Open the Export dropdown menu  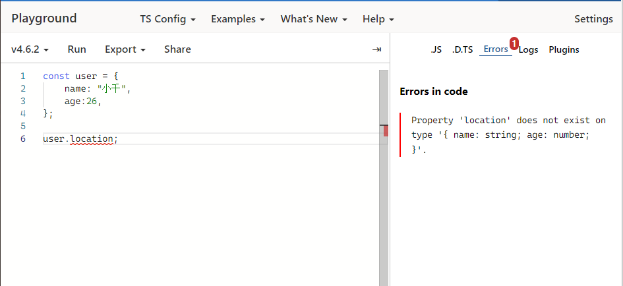[125, 49]
